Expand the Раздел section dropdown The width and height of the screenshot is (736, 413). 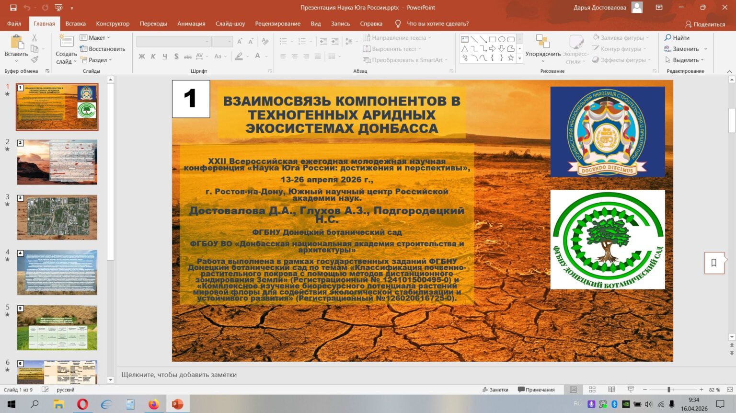96,60
